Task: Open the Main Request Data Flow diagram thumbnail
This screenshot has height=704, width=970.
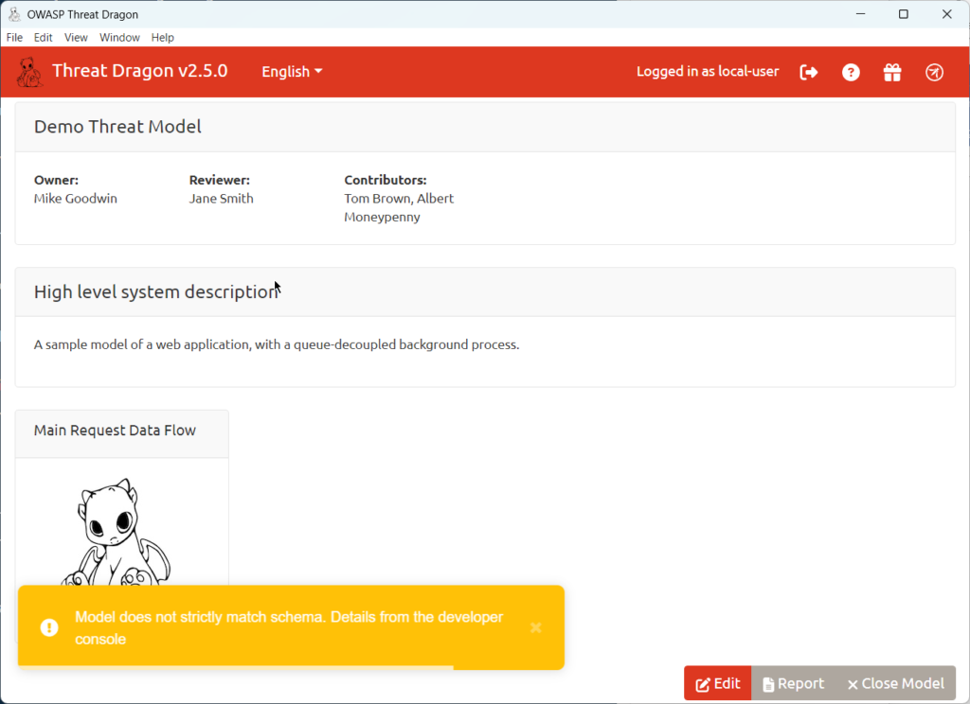Action: tap(121, 530)
